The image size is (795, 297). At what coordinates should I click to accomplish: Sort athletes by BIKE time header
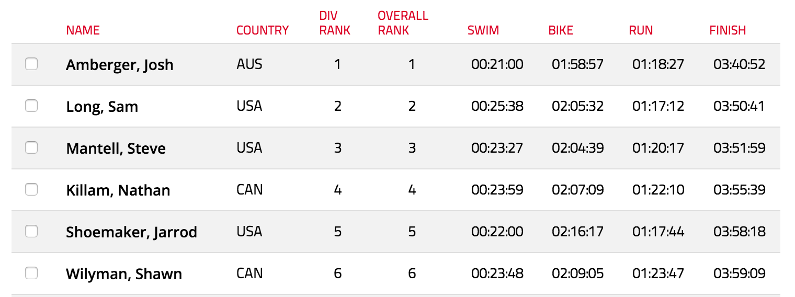click(561, 30)
